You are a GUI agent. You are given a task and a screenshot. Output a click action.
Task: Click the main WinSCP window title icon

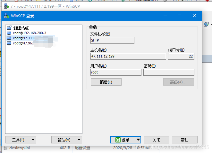(x=7, y=6)
